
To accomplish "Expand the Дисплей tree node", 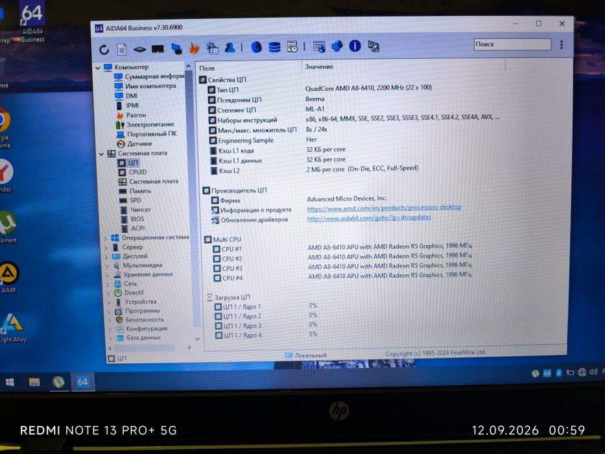I will click(x=106, y=257).
